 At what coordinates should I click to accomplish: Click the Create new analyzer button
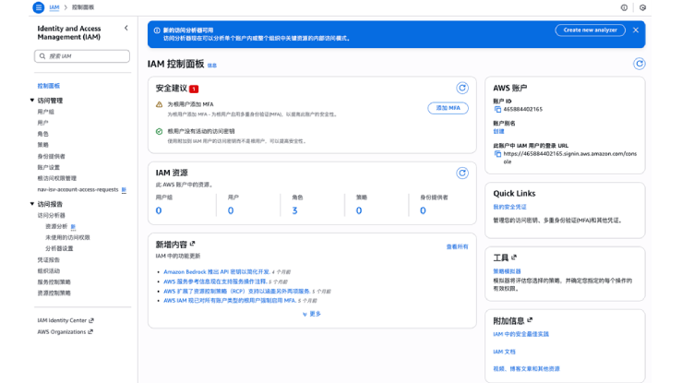tap(589, 30)
